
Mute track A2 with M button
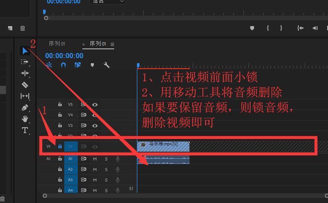point(95,169)
